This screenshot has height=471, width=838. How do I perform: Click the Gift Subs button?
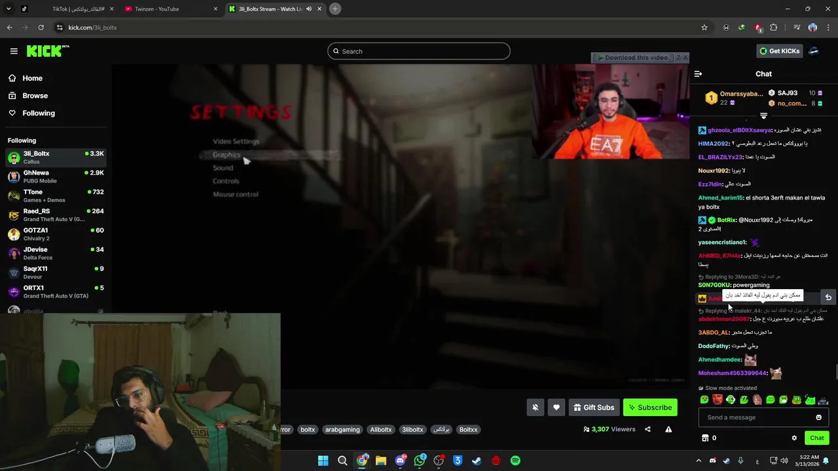point(594,408)
